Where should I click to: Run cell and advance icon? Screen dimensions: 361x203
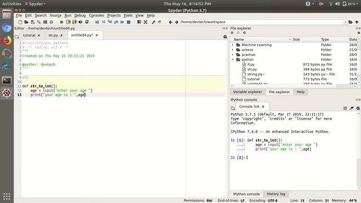[x=74, y=22]
